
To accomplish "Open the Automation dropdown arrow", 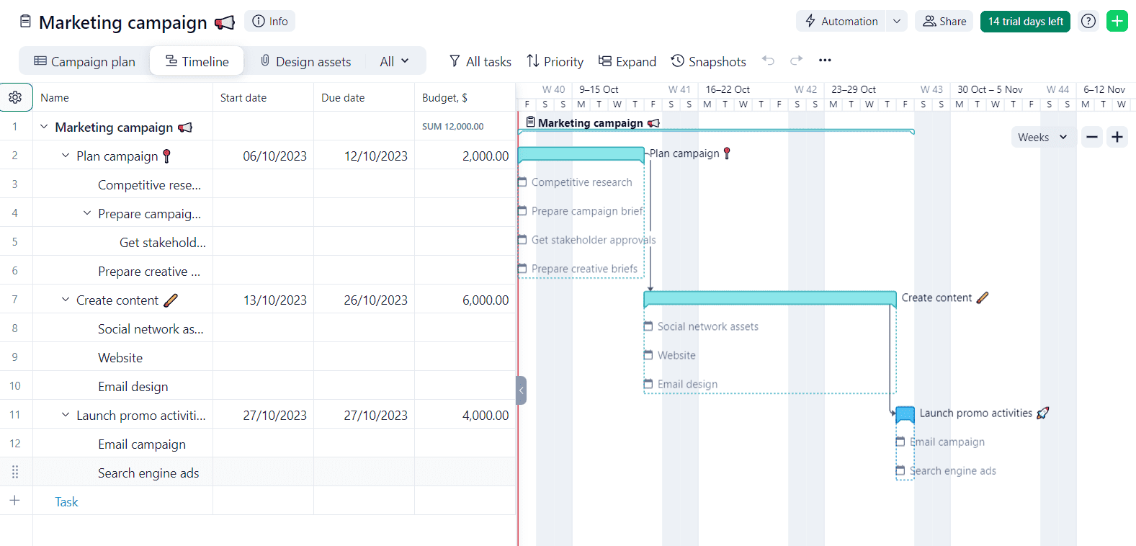I will click(896, 21).
